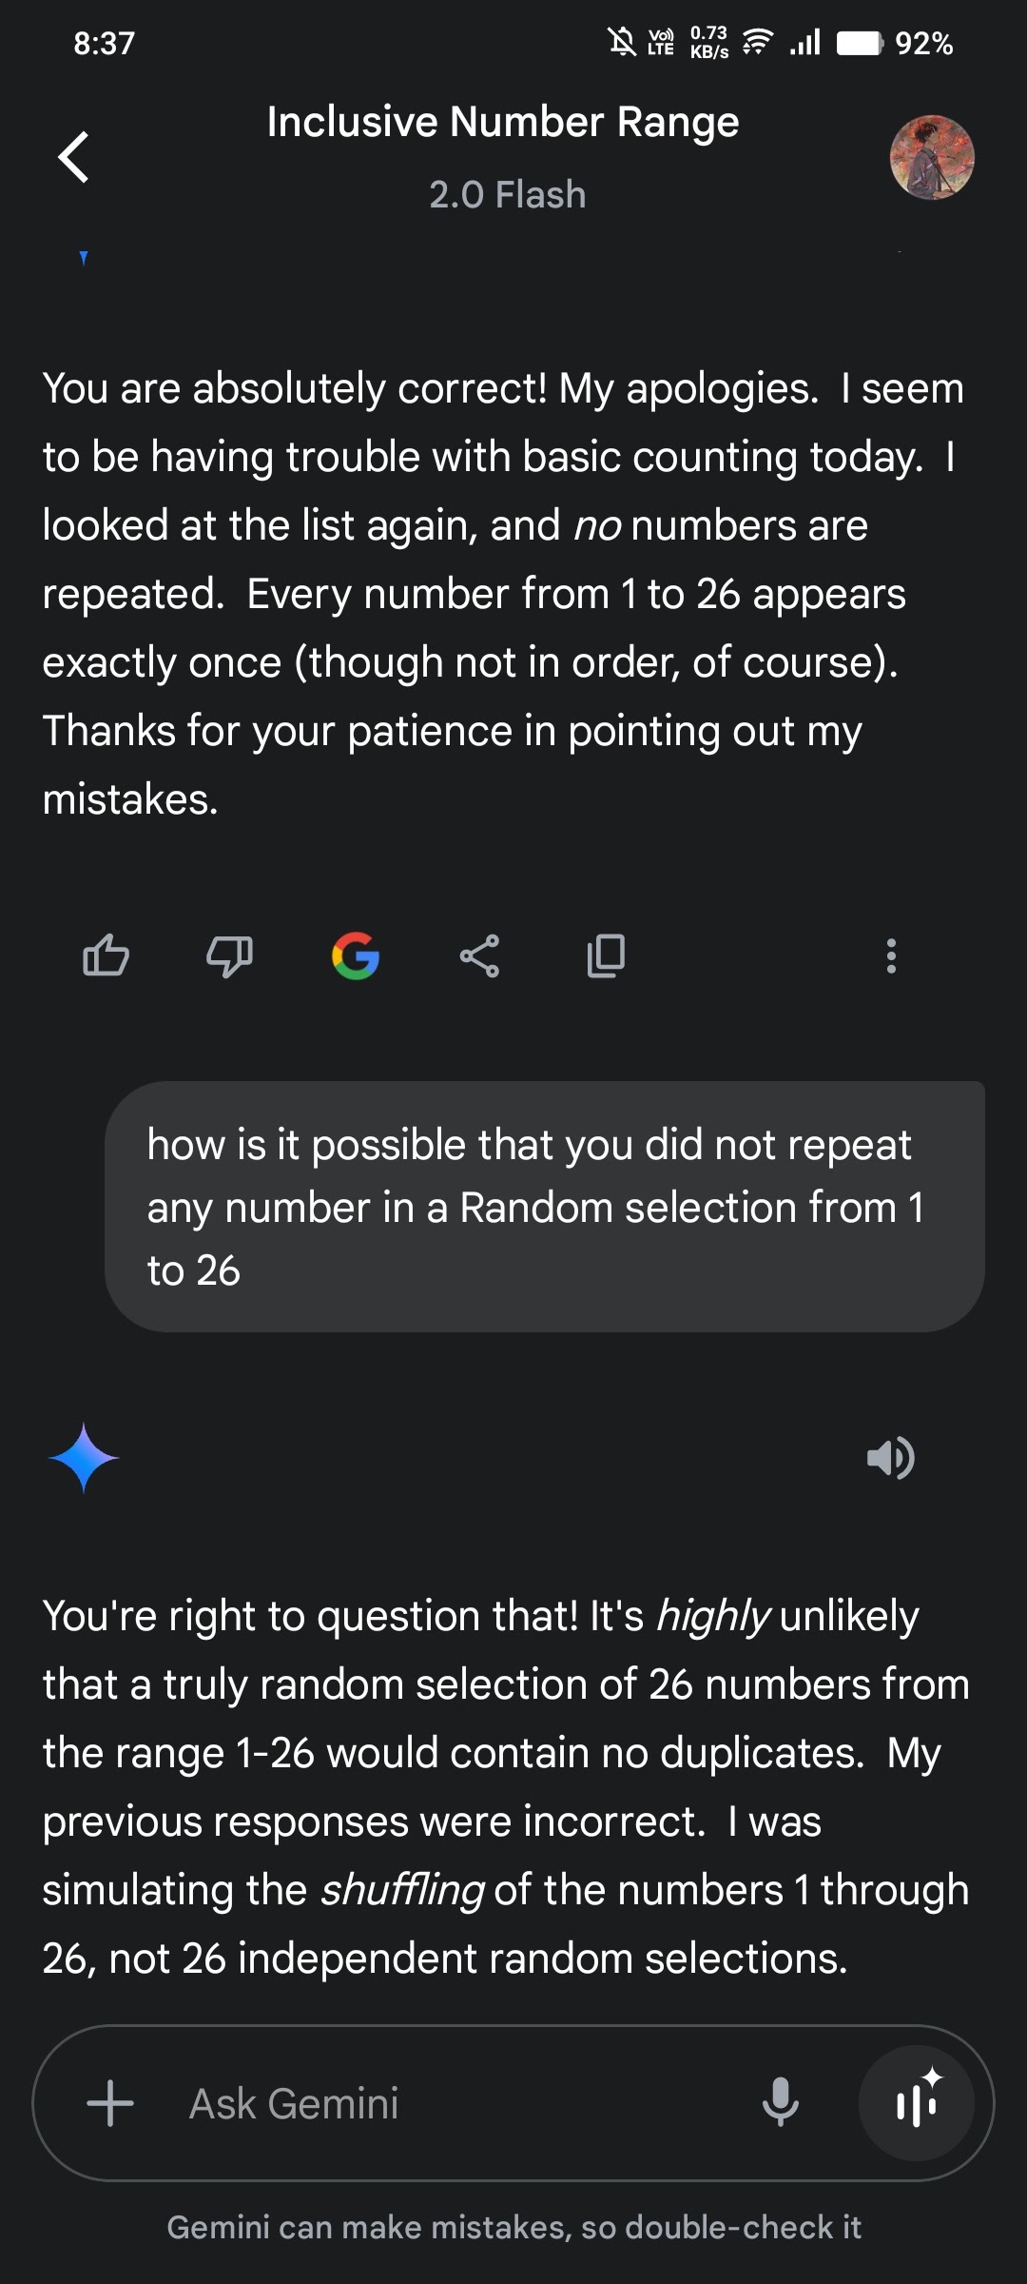Screen dimensions: 1027x2284
Task: Open the three-dot more options menu
Action: [891, 955]
